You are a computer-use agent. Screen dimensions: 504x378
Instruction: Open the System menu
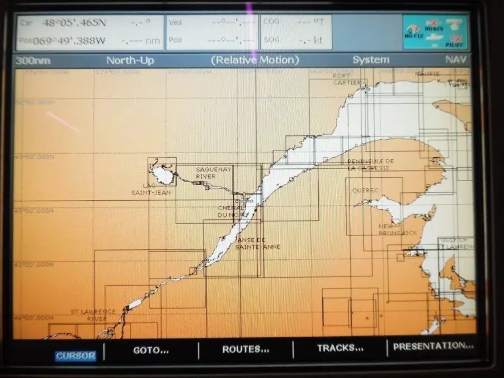[x=370, y=59]
